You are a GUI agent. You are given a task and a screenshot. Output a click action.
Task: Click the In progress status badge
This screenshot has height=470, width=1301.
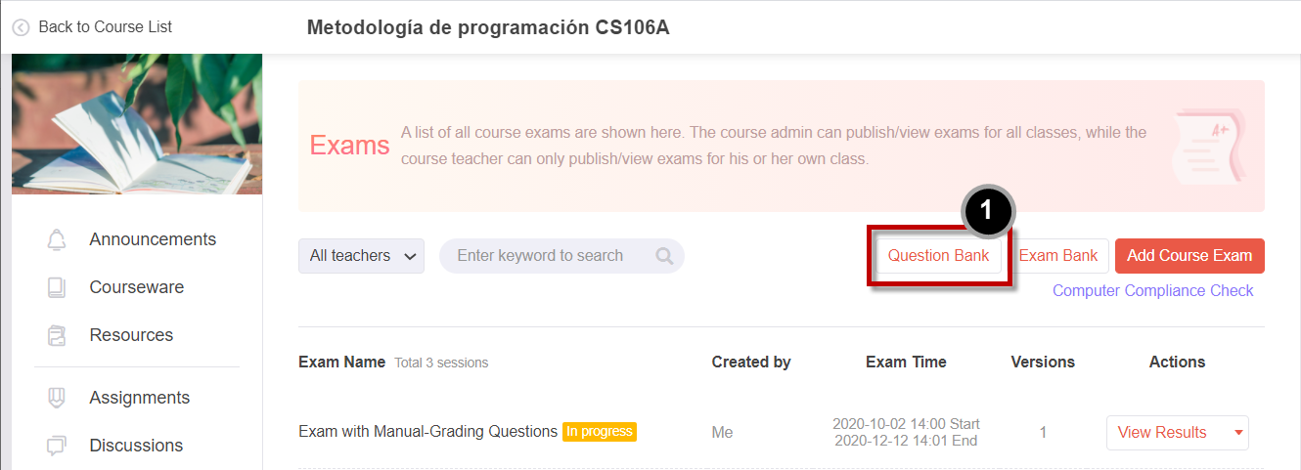click(x=600, y=431)
